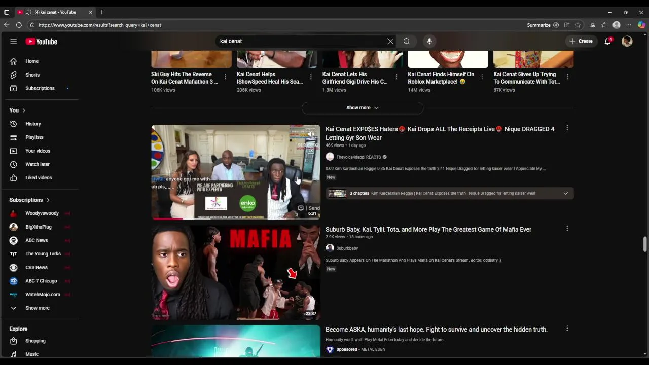Toggle mute on the video preview
The height and width of the screenshot is (365, 649).
(311, 134)
